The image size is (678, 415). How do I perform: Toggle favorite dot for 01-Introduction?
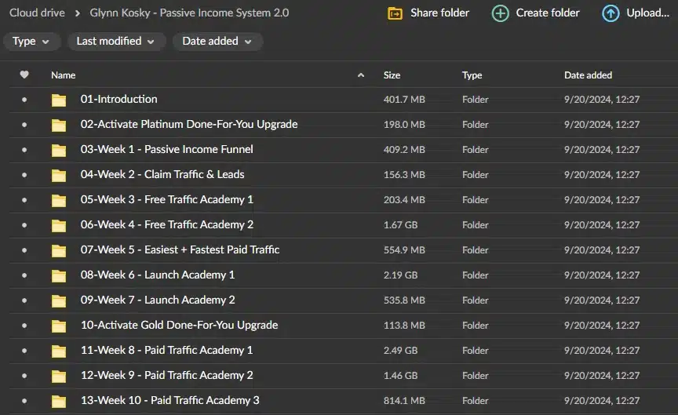click(x=24, y=100)
